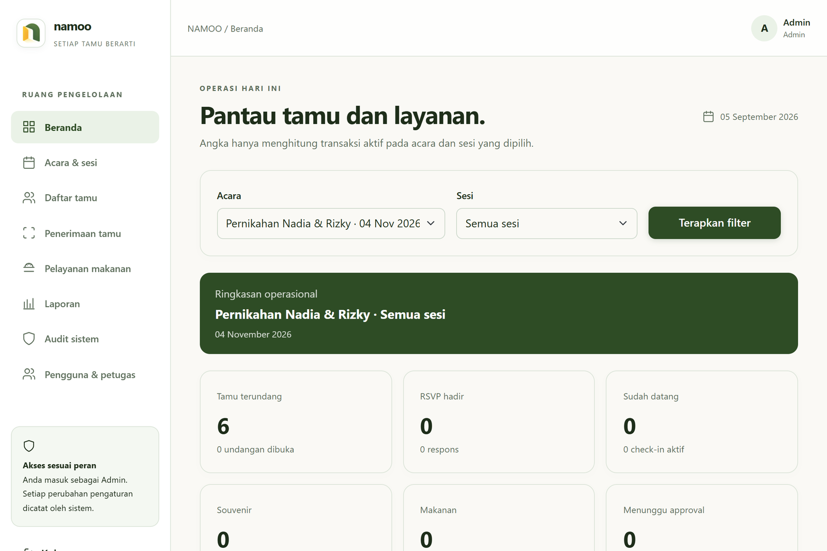Click the Beranda grid icon
827x551 pixels.
(29, 127)
